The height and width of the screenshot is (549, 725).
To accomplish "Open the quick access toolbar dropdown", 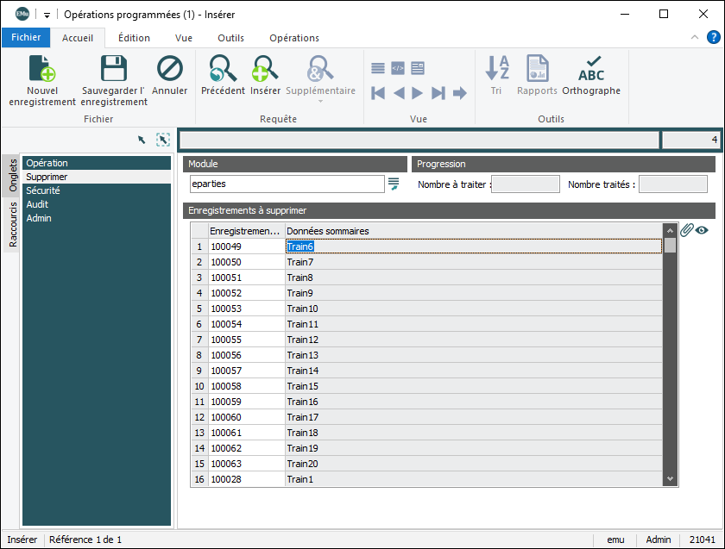I will pyautogui.click(x=47, y=15).
